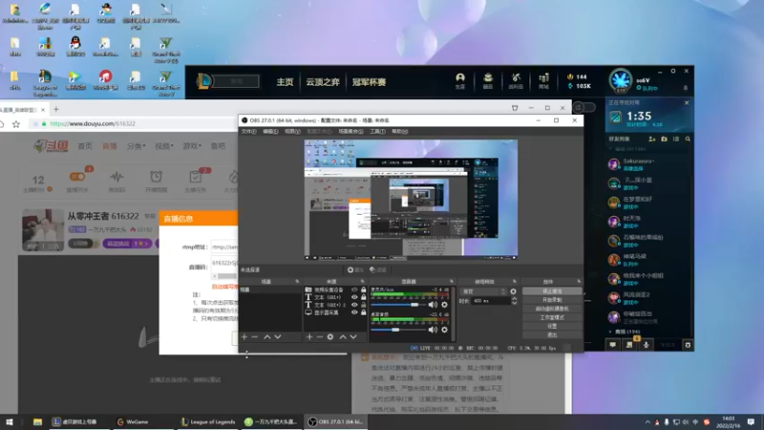Open desktop audio settings gear

coord(444,330)
